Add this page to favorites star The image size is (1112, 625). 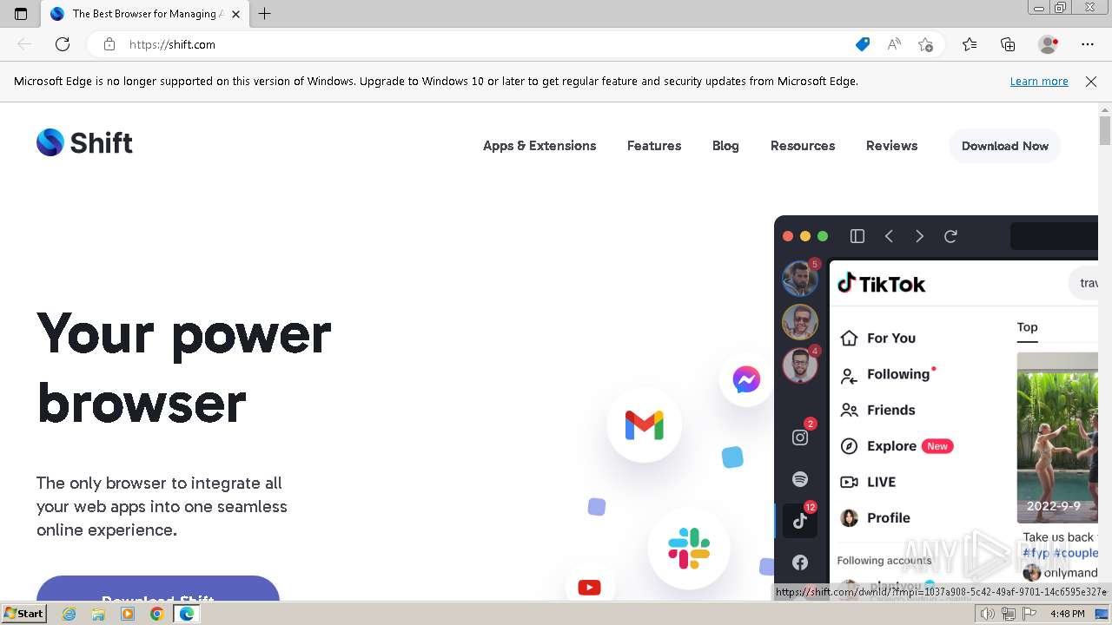(x=926, y=44)
